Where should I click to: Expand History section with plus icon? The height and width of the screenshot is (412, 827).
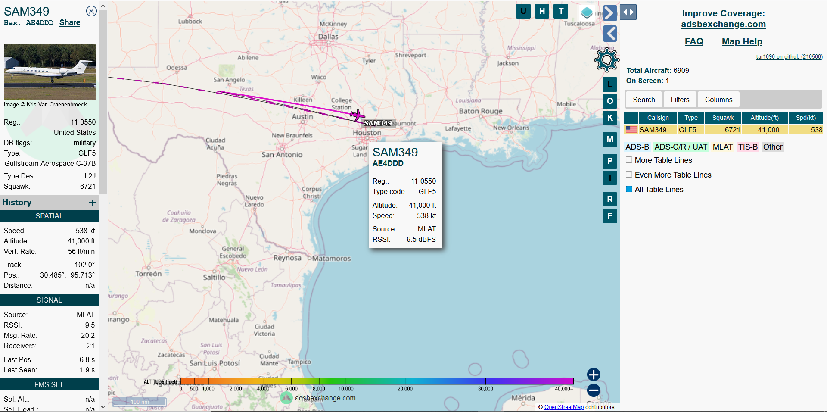[x=92, y=203]
